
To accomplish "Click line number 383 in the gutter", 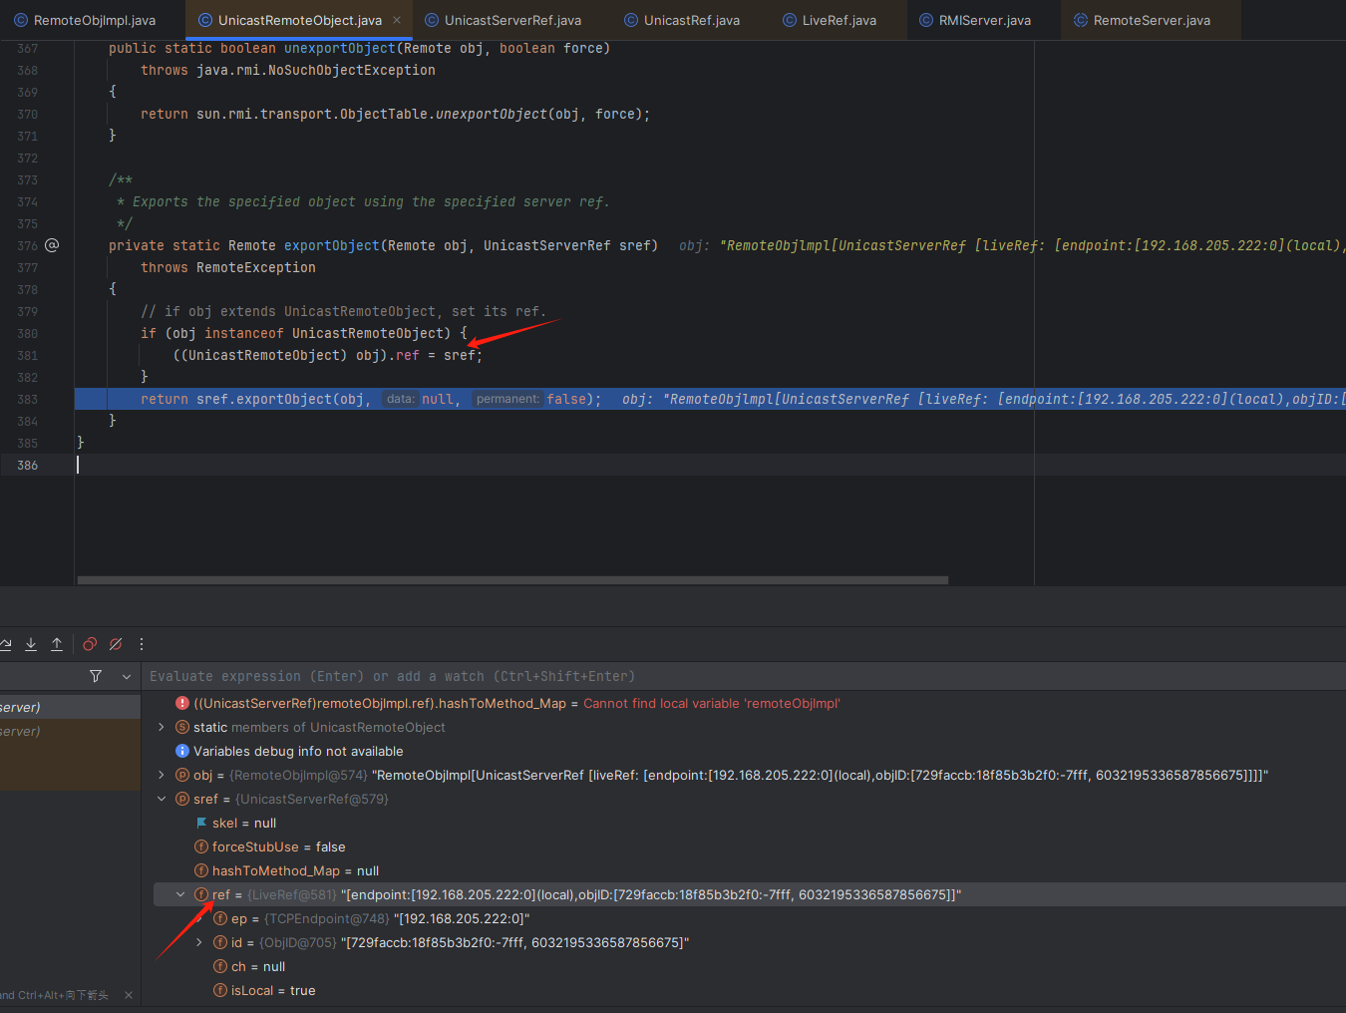I will tap(27, 399).
